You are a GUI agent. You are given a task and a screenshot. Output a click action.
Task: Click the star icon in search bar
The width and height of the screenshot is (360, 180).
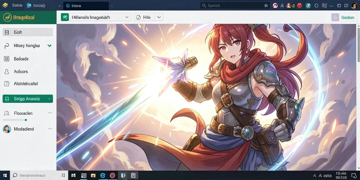click(266, 6)
